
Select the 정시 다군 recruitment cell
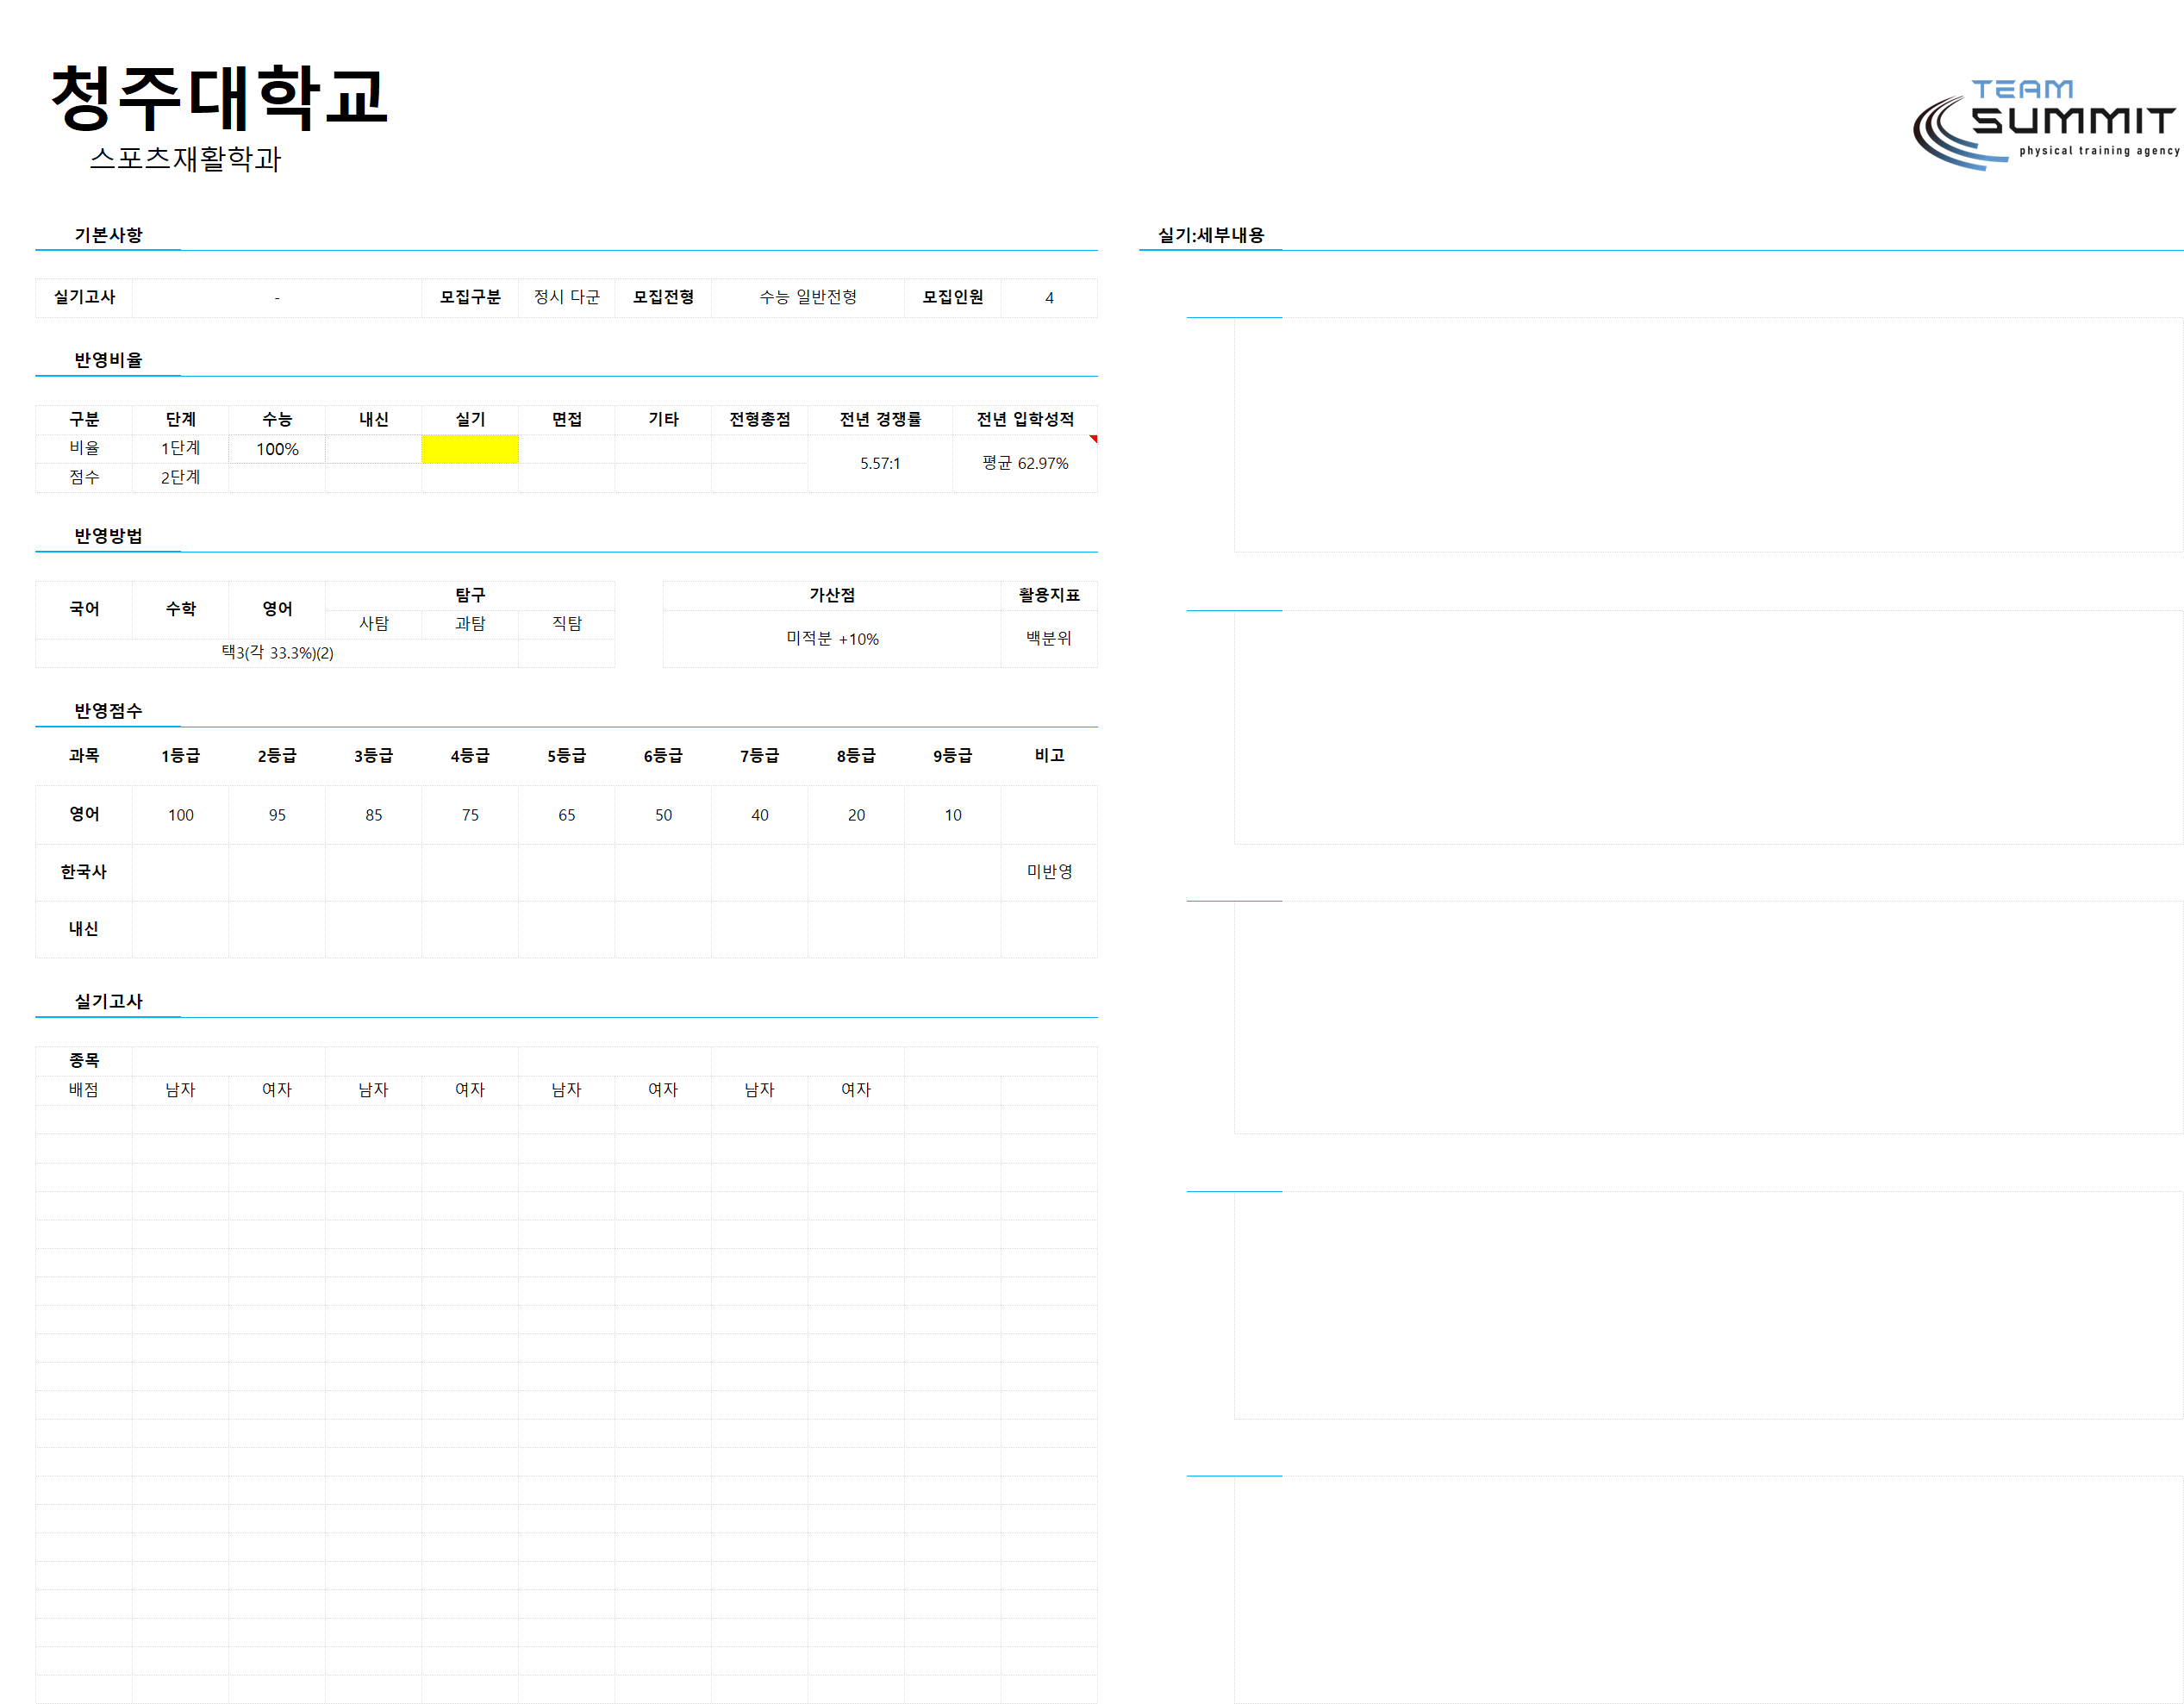click(x=566, y=297)
